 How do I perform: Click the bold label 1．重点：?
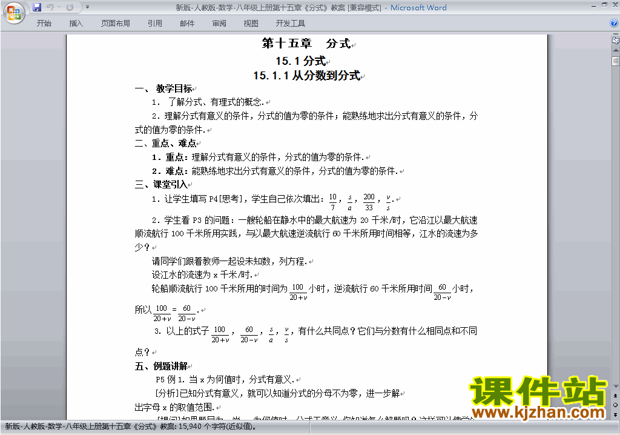point(170,157)
